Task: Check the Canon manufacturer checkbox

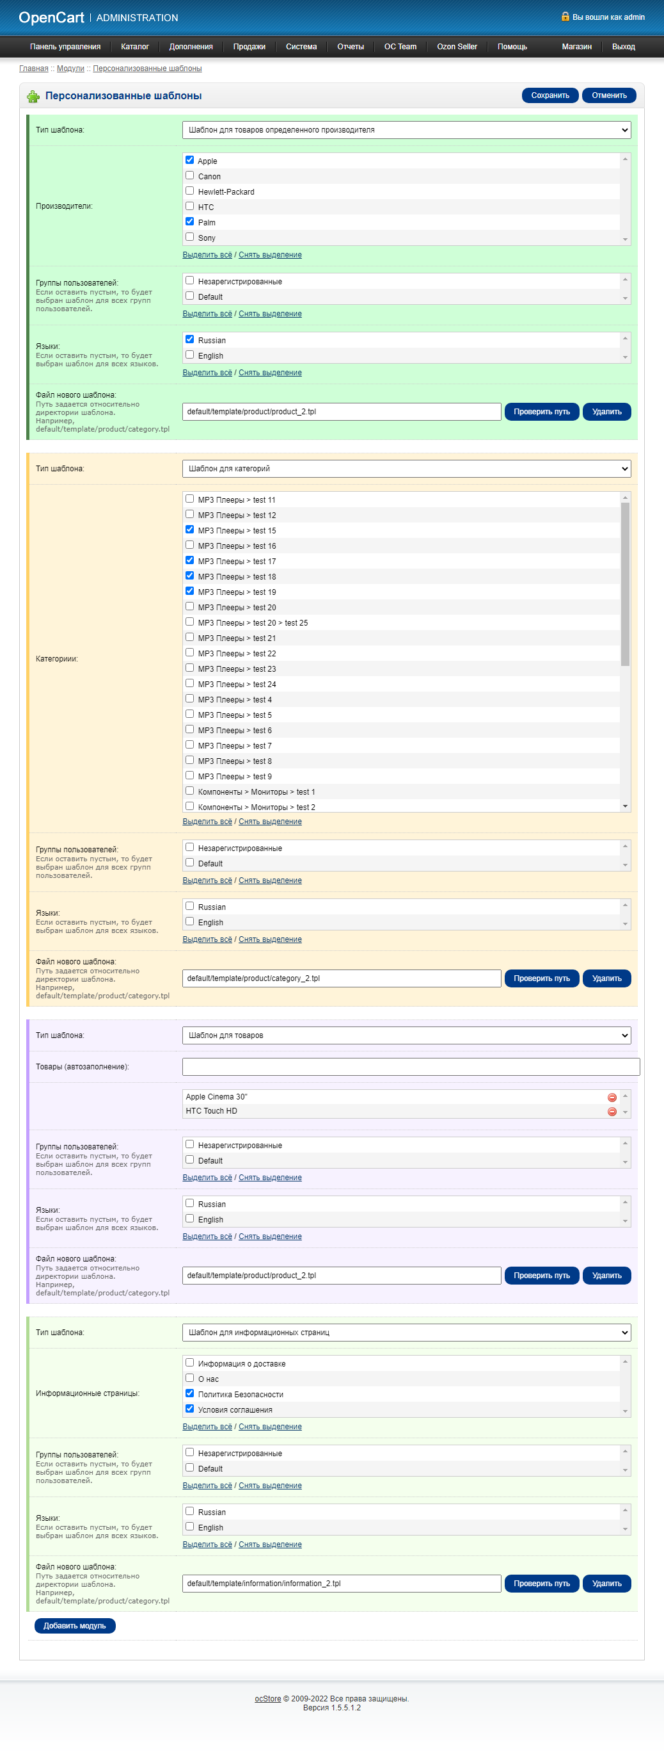Action: [189, 175]
